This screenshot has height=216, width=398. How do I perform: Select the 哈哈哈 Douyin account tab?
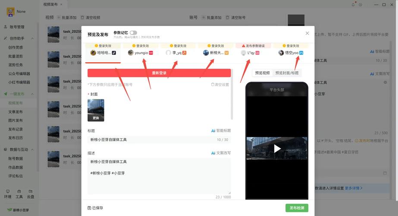[103, 53]
